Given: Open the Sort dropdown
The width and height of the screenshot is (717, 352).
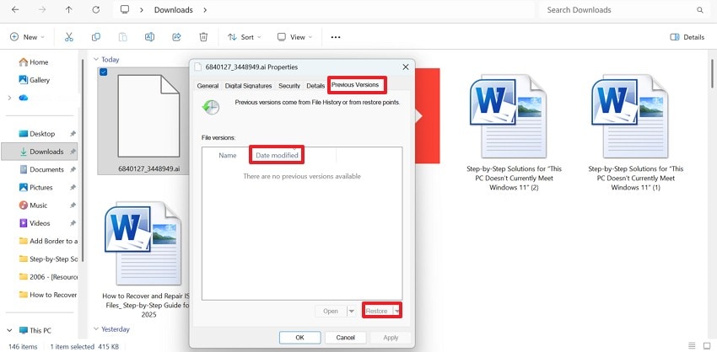Looking at the screenshot, I should click(x=244, y=37).
